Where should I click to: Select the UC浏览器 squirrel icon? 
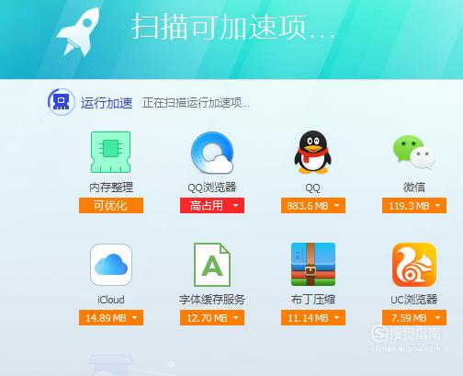(414, 265)
